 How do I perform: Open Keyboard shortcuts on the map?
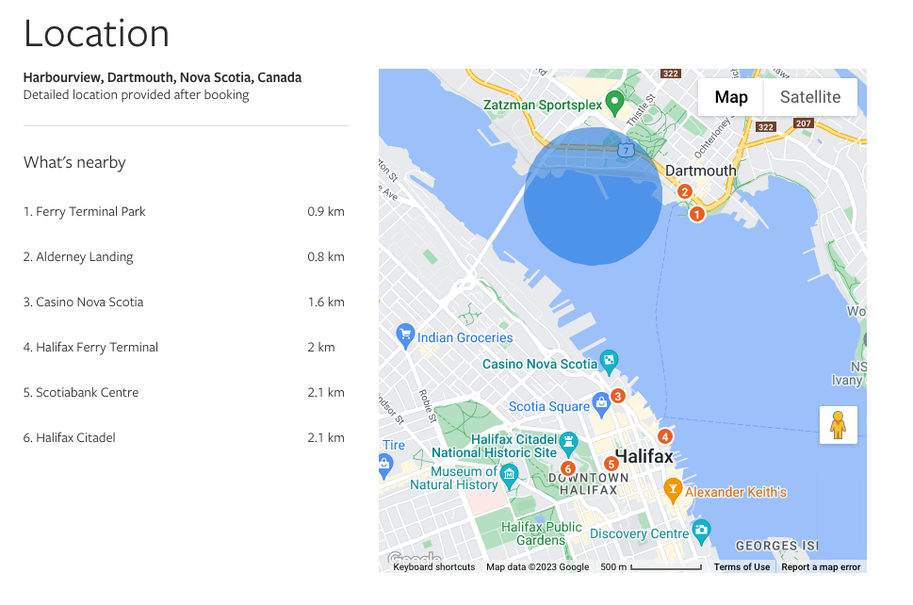433,567
